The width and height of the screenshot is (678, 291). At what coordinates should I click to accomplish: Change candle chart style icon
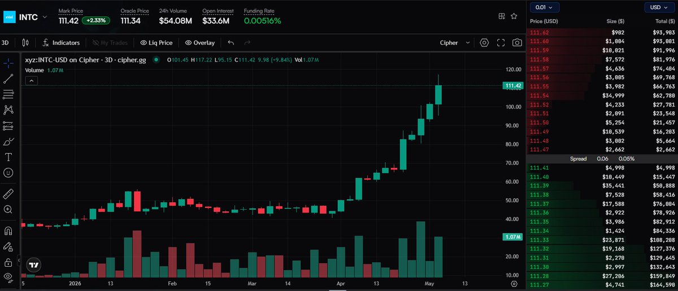point(25,42)
